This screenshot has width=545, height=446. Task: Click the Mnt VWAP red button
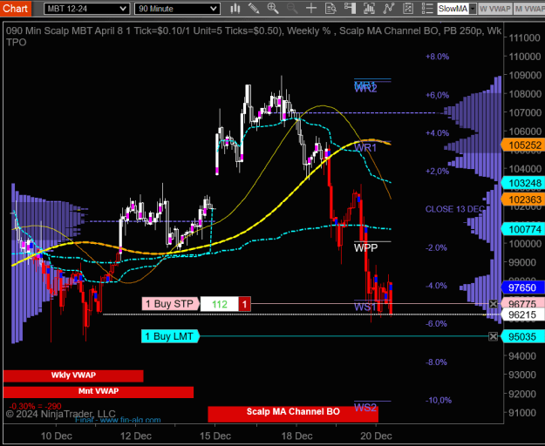coord(99,391)
